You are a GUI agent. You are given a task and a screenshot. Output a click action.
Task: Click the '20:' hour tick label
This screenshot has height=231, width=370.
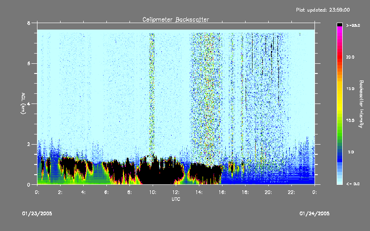(268, 192)
